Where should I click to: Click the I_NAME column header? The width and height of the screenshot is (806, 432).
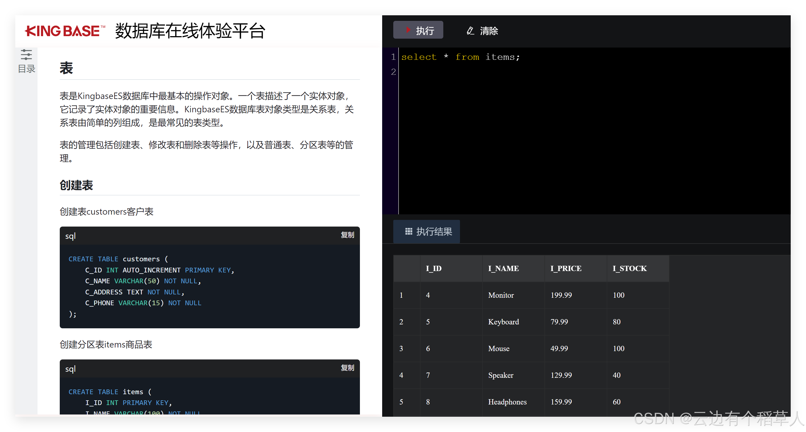pos(503,268)
